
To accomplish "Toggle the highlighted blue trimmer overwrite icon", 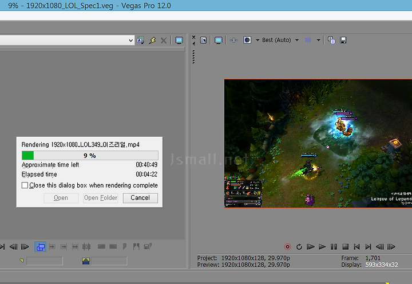I will 40,246.
